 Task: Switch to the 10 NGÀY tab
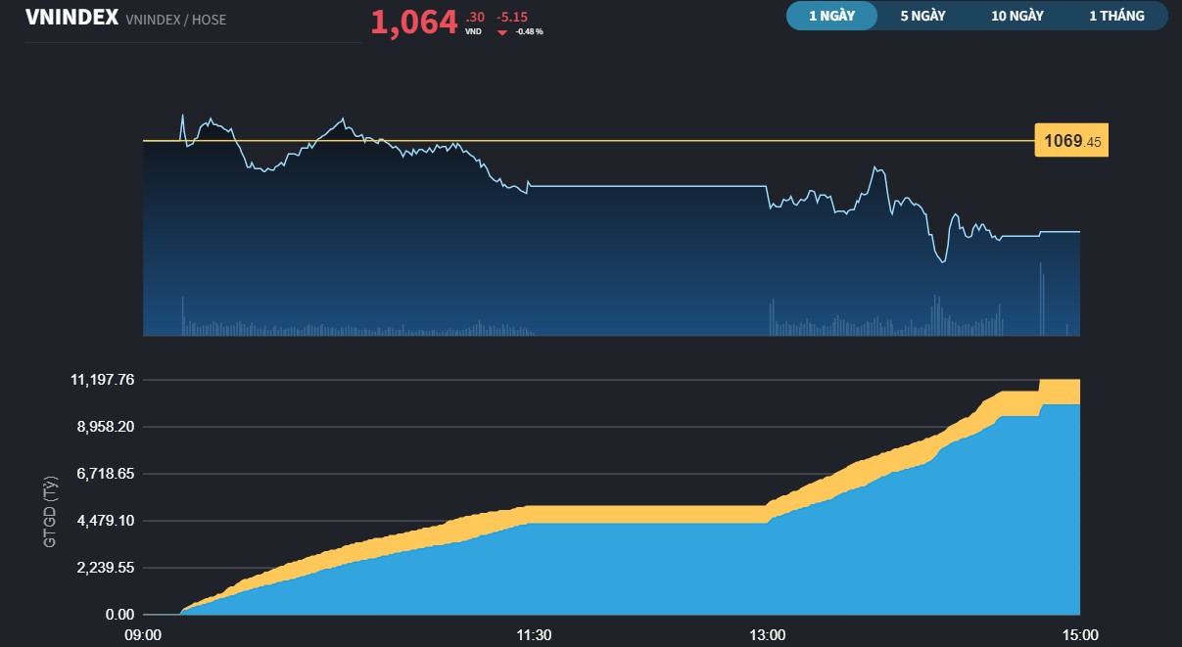pos(1016,15)
